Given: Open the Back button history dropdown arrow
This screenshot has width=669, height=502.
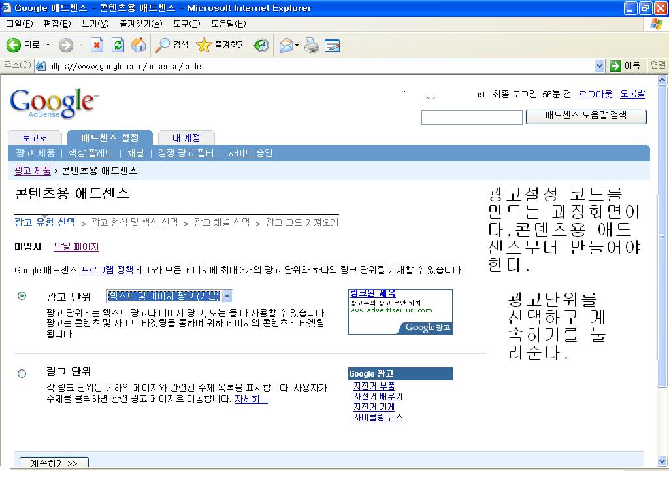Looking at the screenshot, I should [48, 45].
